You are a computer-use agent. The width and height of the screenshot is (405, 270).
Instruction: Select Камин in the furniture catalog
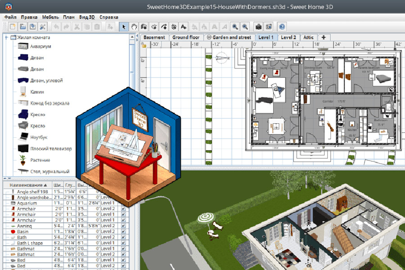tap(37, 92)
